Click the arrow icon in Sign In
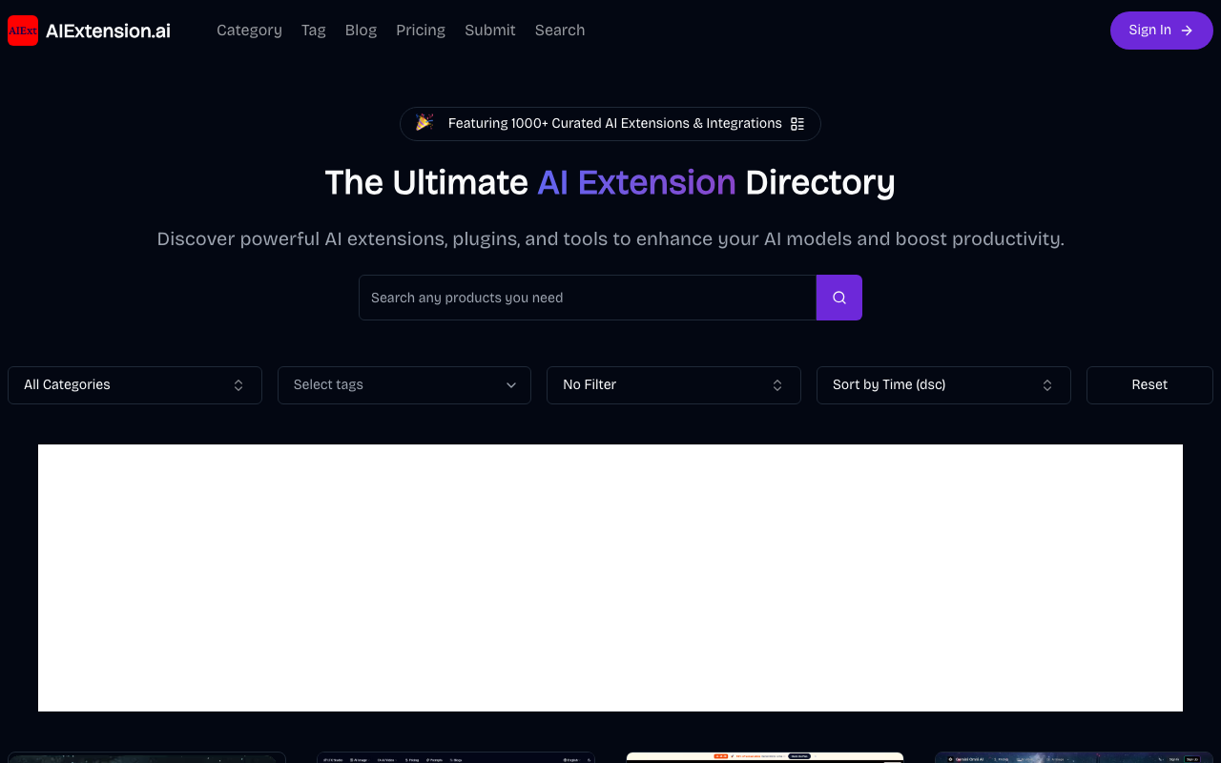 (1187, 31)
